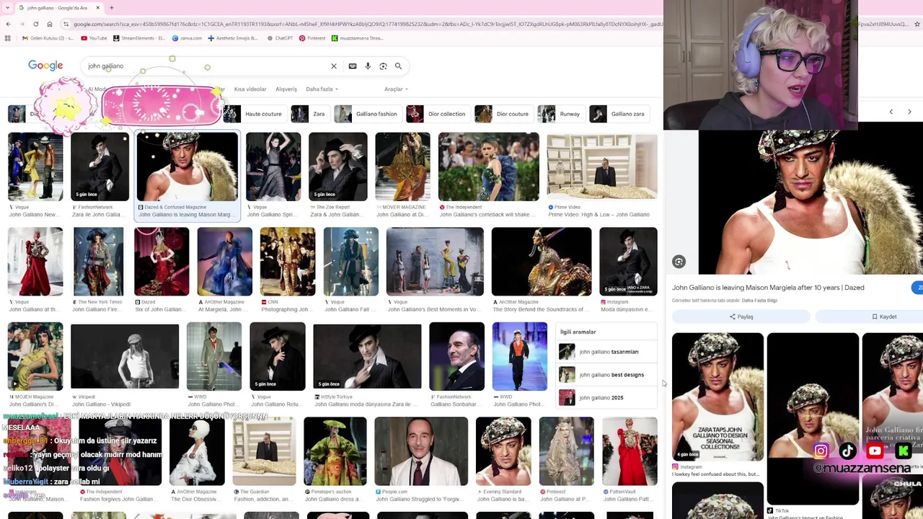Open the CNN Photographing John result image
Image resolution: width=923 pixels, height=519 pixels.
pyautogui.click(x=287, y=262)
